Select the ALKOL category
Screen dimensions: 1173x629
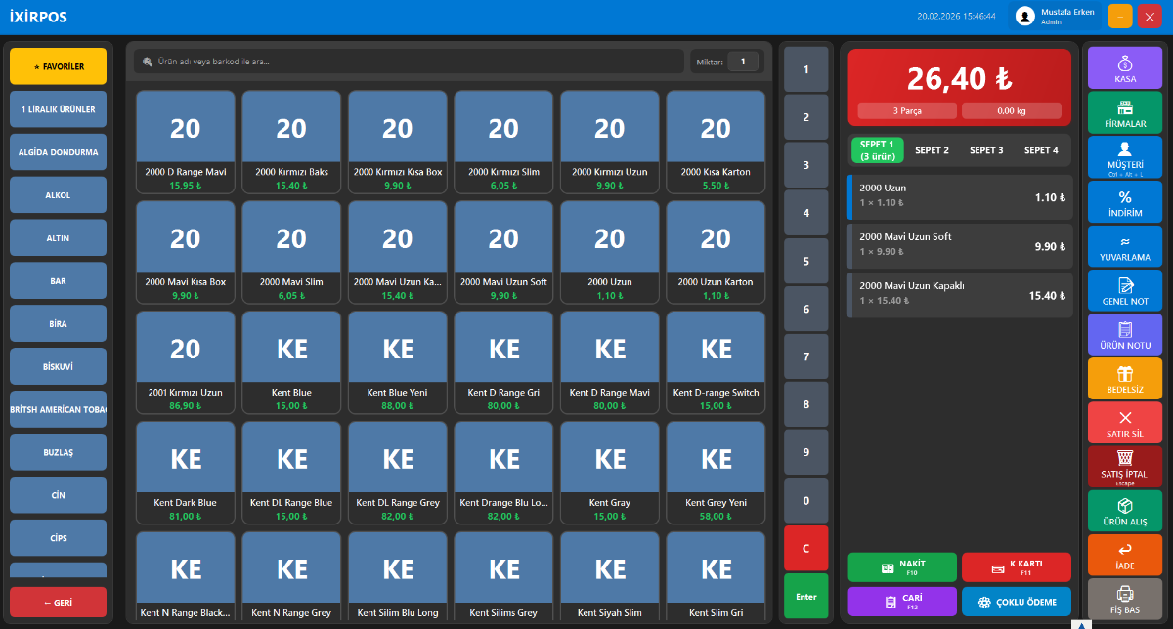pos(58,195)
